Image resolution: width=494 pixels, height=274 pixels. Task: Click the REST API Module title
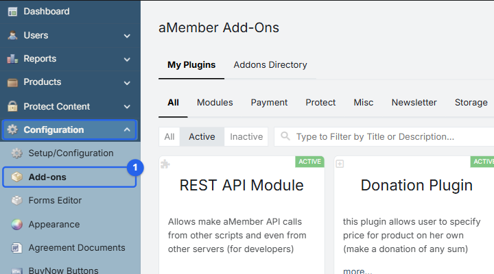(242, 185)
